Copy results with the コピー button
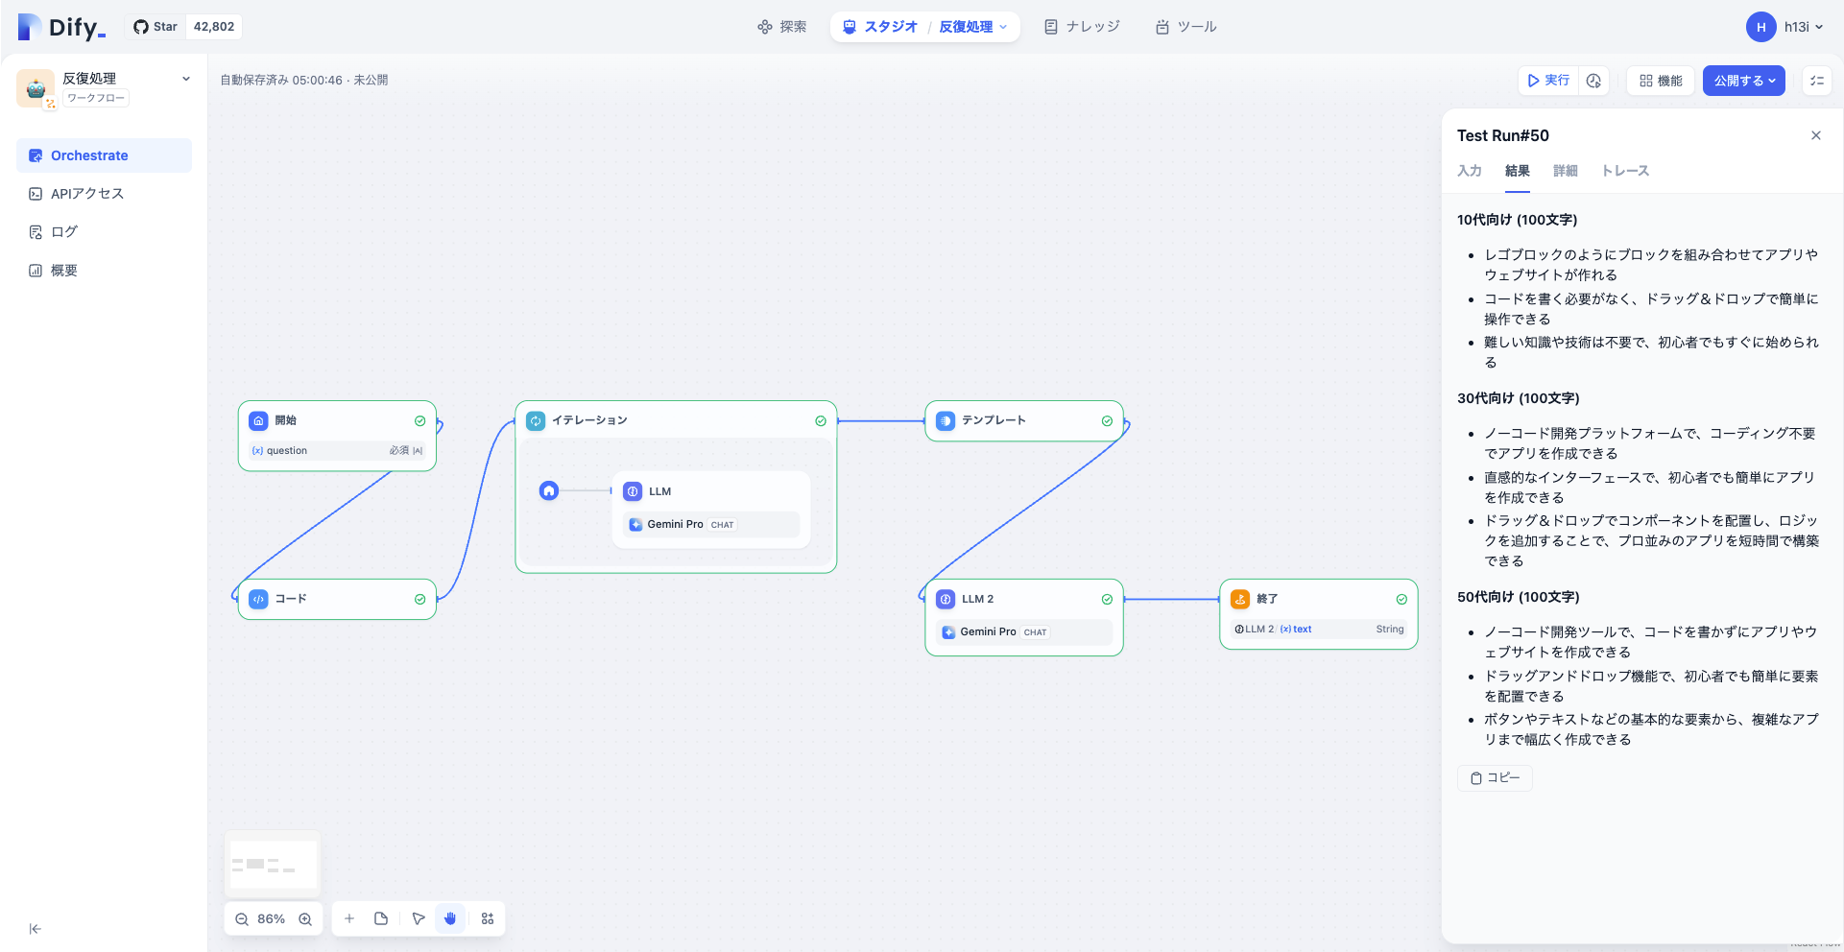1844x952 pixels. [1495, 778]
